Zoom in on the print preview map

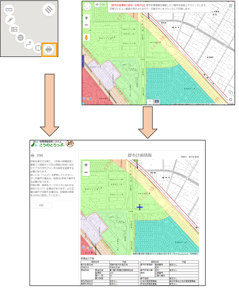click(86, 165)
